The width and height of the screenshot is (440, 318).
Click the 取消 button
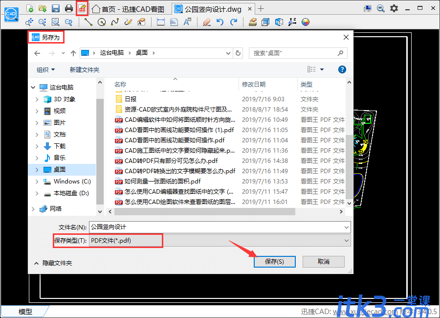point(323,262)
